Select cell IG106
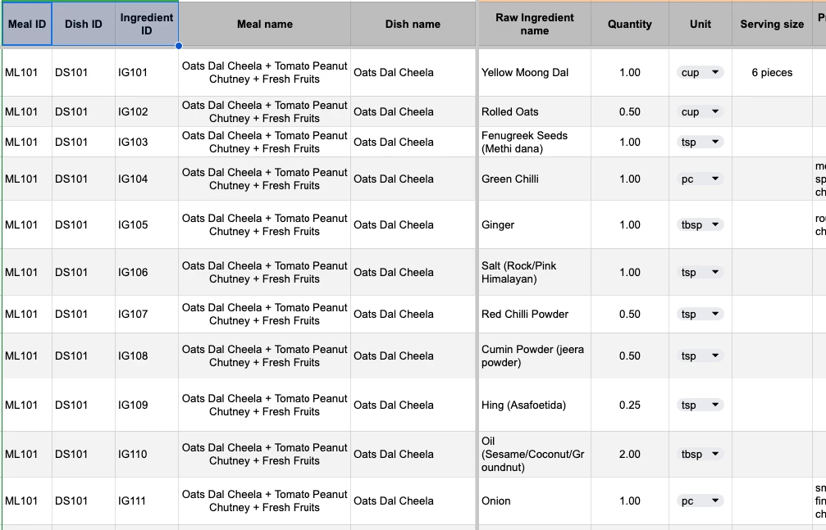 pos(147,272)
